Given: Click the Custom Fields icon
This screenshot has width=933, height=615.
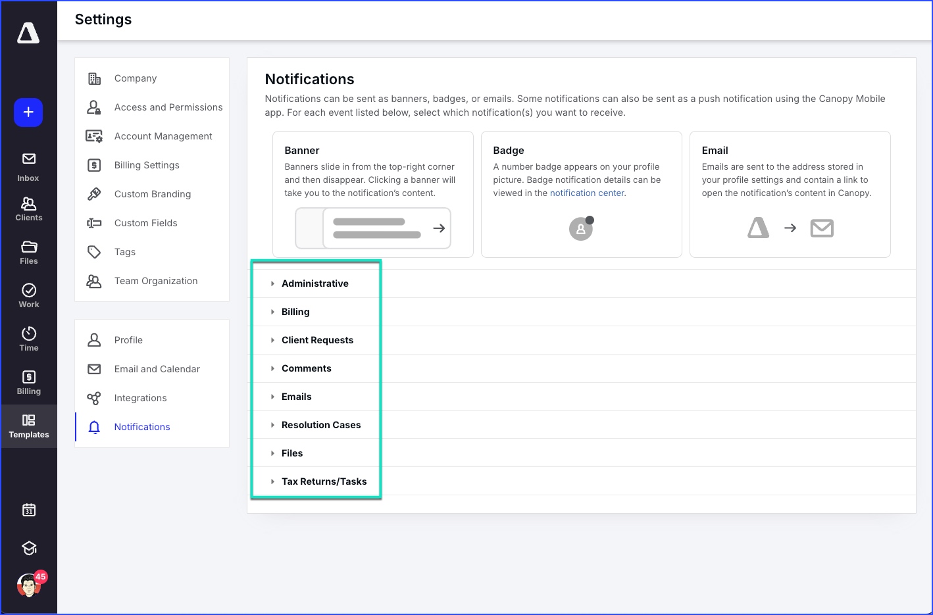Looking at the screenshot, I should tap(94, 223).
